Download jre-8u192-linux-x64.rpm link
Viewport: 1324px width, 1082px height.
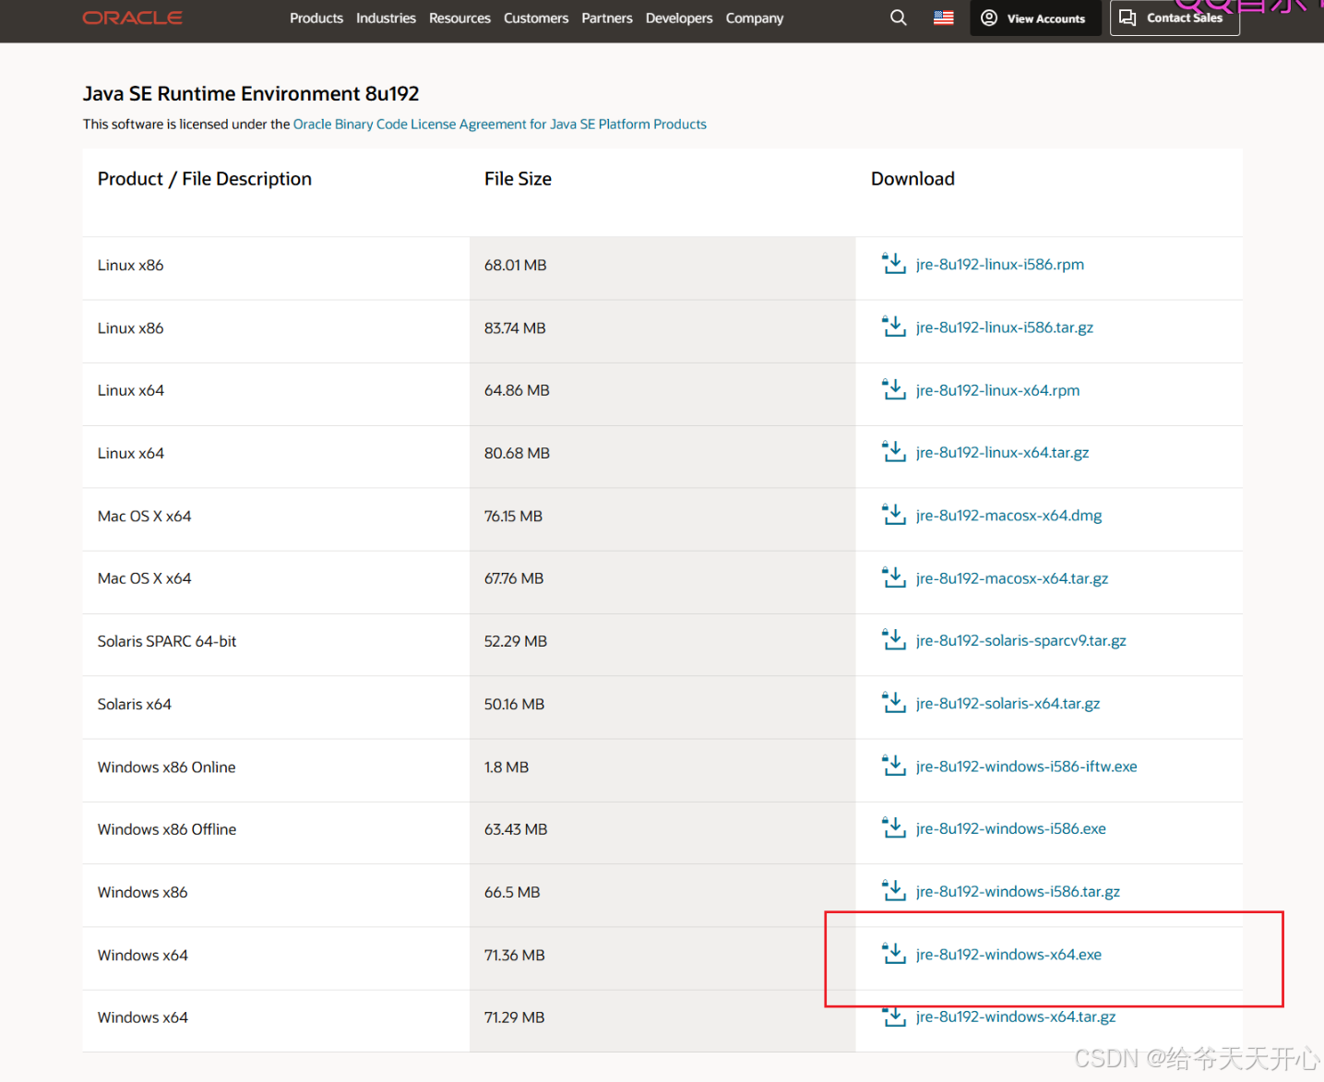[x=997, y=389]
